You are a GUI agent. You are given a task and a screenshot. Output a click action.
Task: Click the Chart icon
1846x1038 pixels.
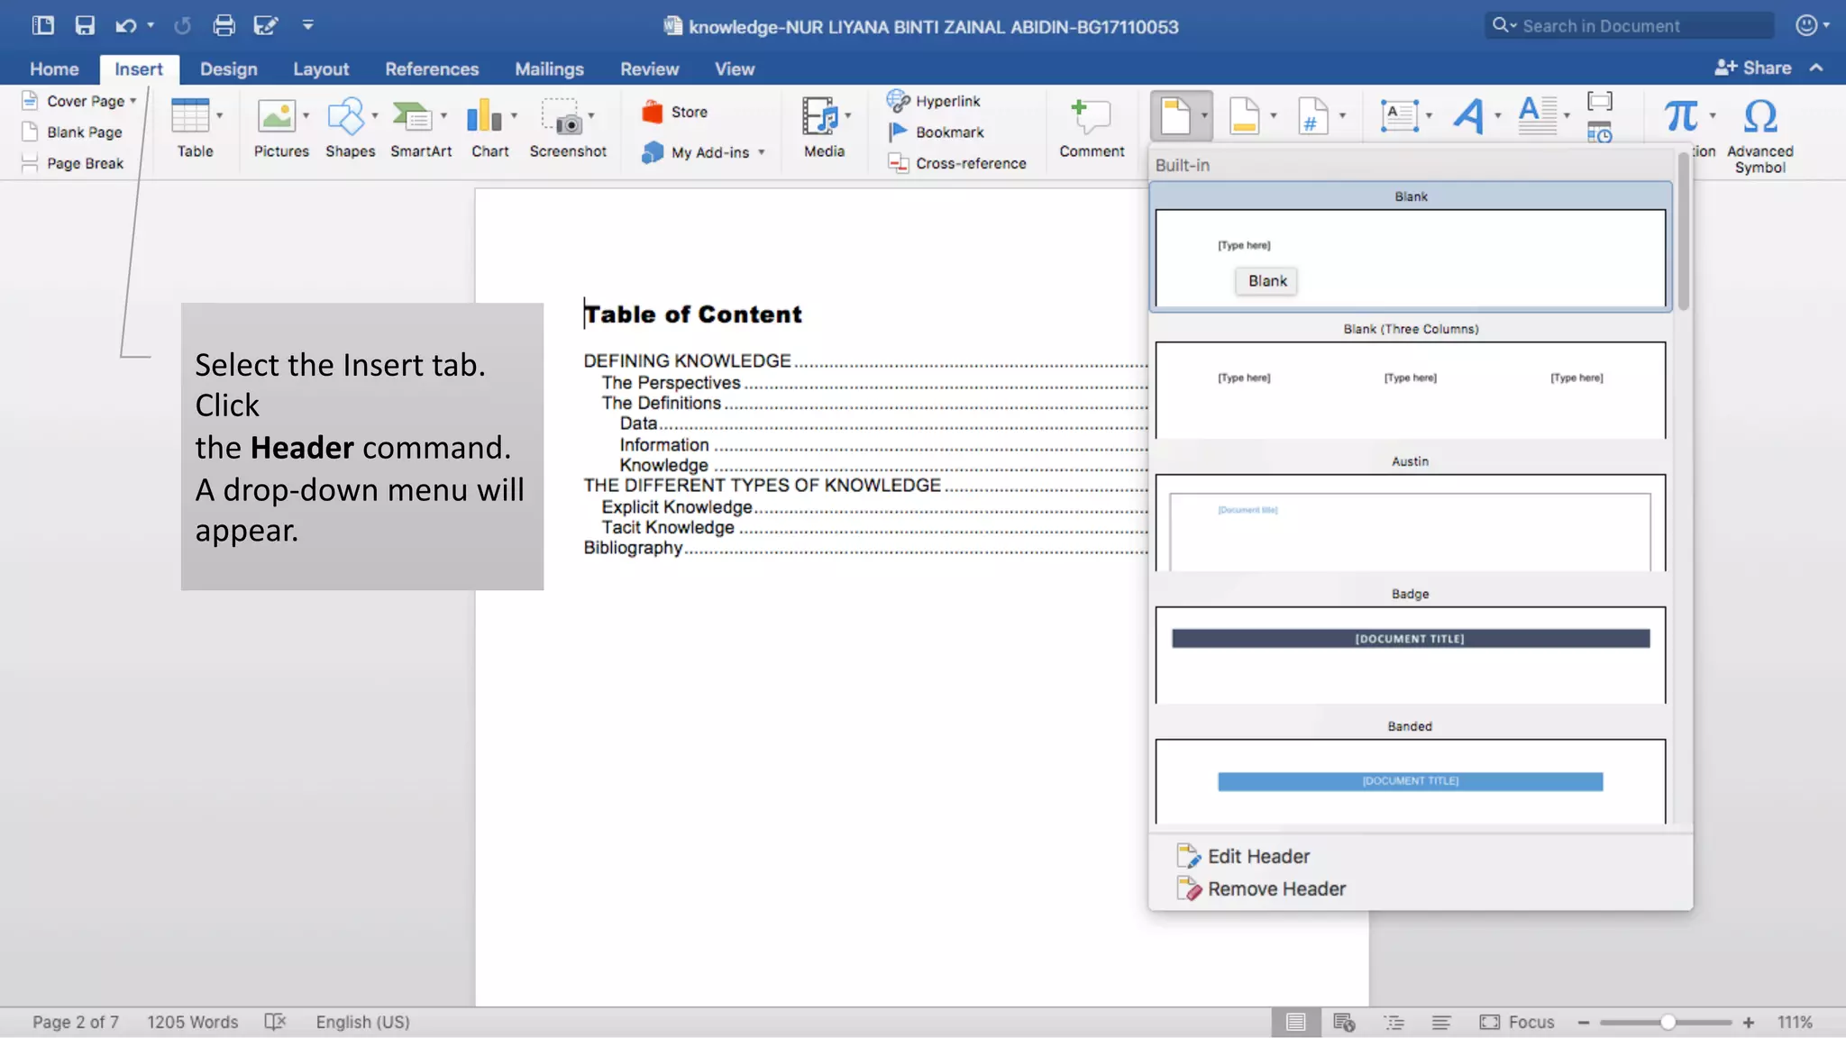(484, 117)
